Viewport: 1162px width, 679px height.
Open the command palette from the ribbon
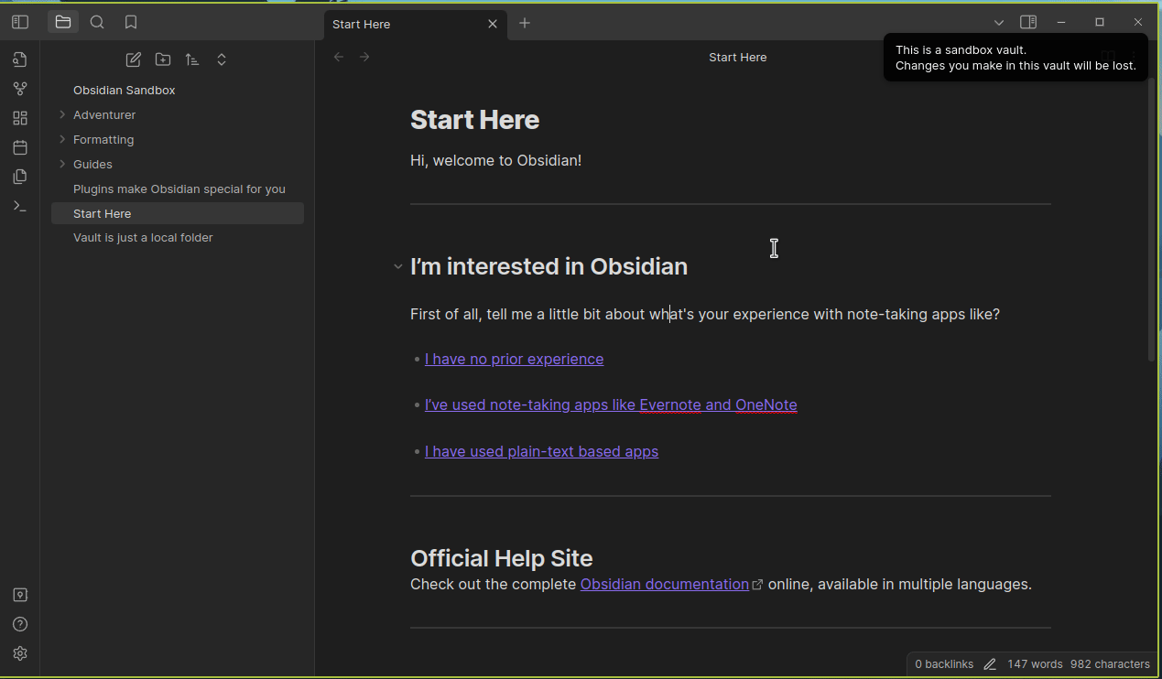pos(20,206)
